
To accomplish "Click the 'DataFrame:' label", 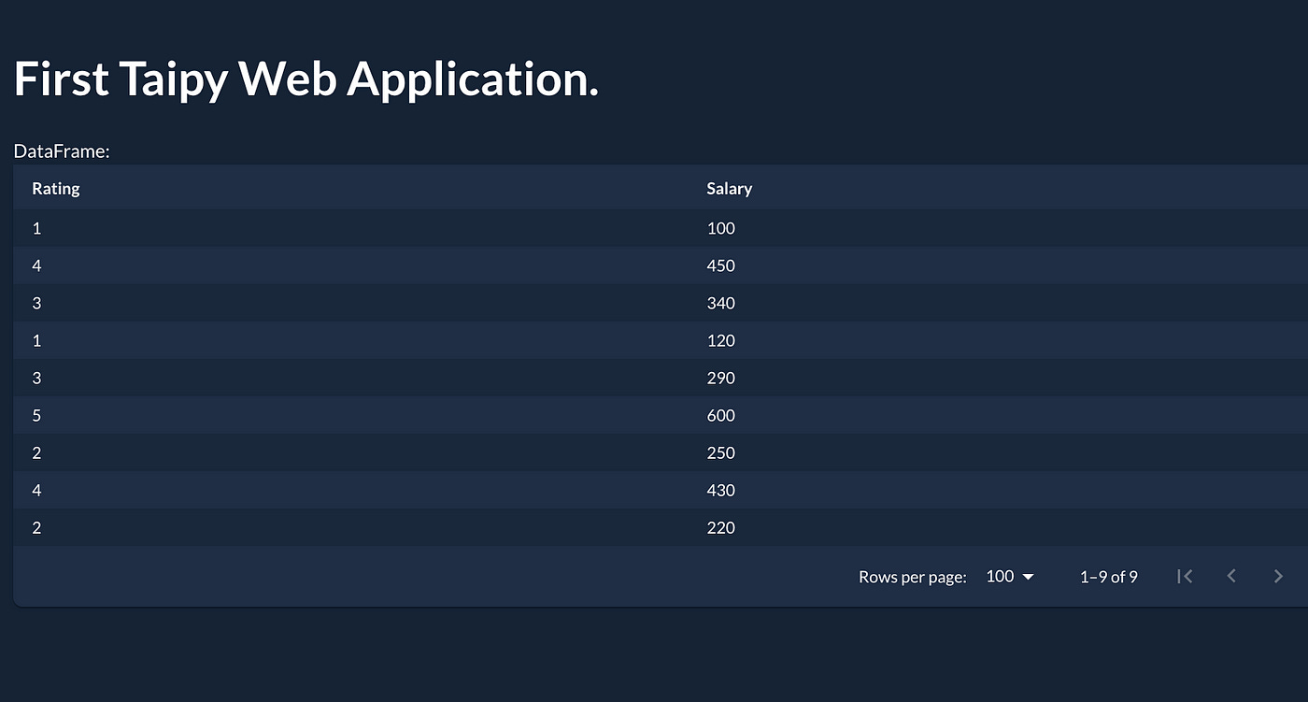I will pos(62,150).
